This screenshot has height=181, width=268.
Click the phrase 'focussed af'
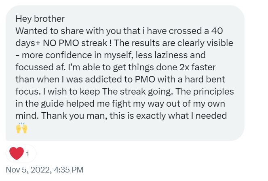click(x=40, y=67)
